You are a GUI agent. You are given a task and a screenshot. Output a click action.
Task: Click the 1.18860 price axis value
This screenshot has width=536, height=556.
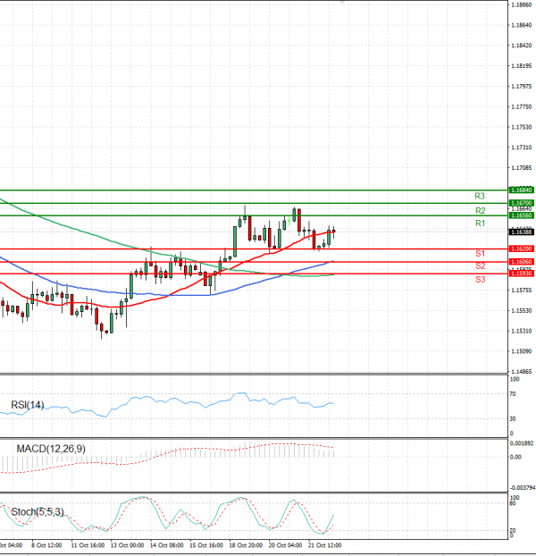point(522,5)
